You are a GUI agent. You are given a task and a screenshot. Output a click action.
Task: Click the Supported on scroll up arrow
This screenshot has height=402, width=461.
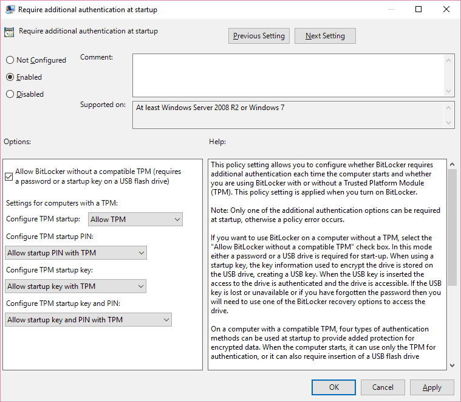pyautogui.click(x=449, y=108)
